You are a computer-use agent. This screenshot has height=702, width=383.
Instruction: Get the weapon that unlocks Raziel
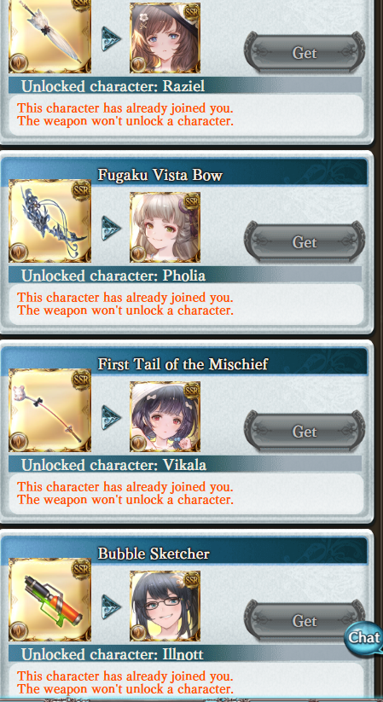(305, 52)
